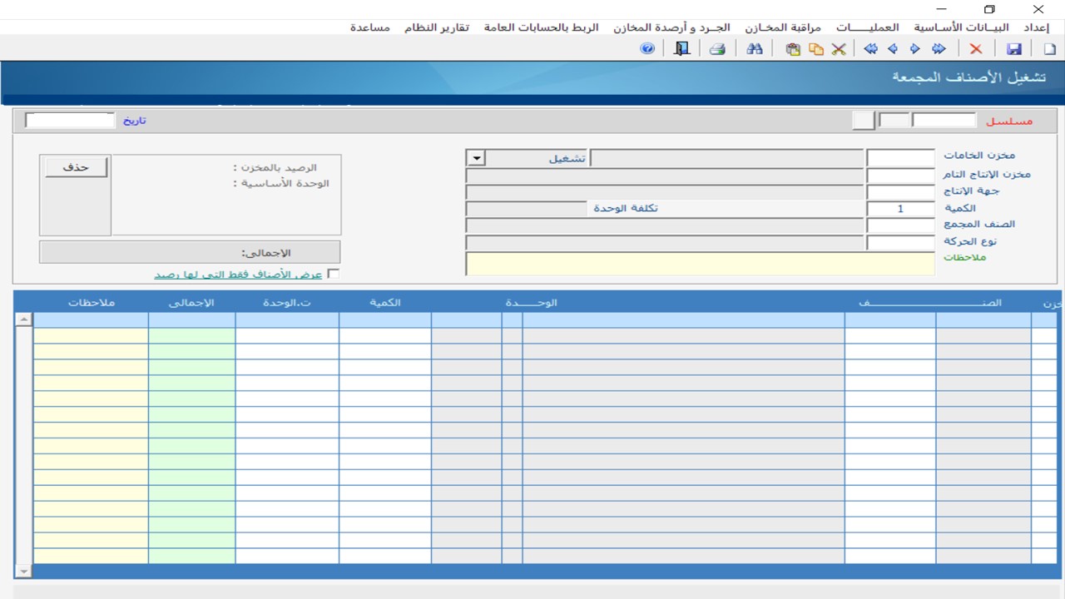Viewport: 1065px width, 599px height.
Task: Click the grid scrollbar down arrow
Action: coord(23,571)
